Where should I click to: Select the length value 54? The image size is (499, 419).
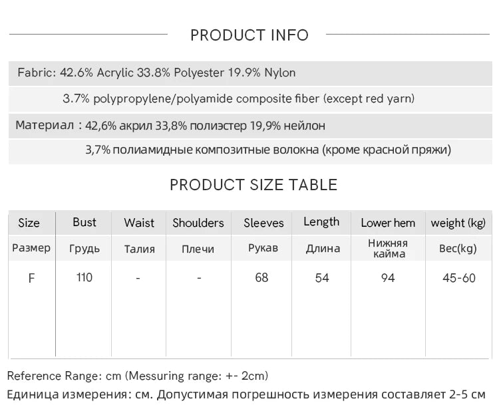(322, 278)
